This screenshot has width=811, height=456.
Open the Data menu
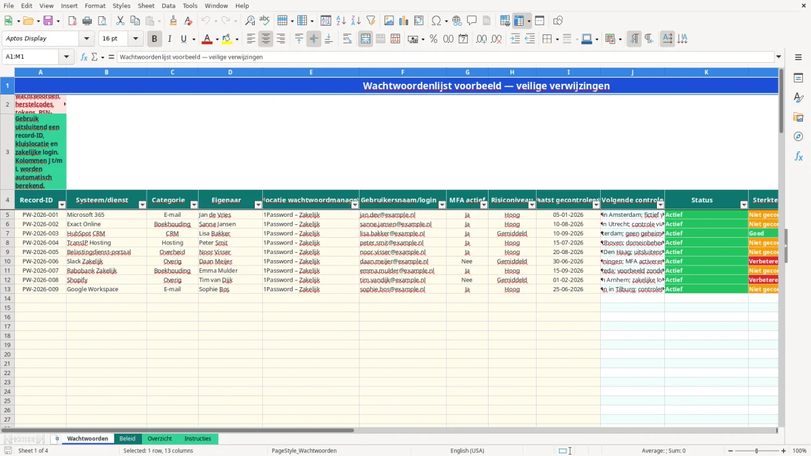[168, 5]
